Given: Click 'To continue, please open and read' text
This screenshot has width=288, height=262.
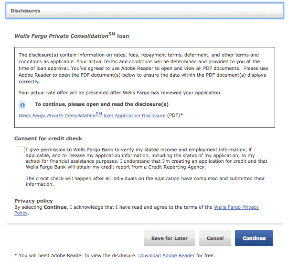Looking at the screenshot, I should [x=101, y=104].
